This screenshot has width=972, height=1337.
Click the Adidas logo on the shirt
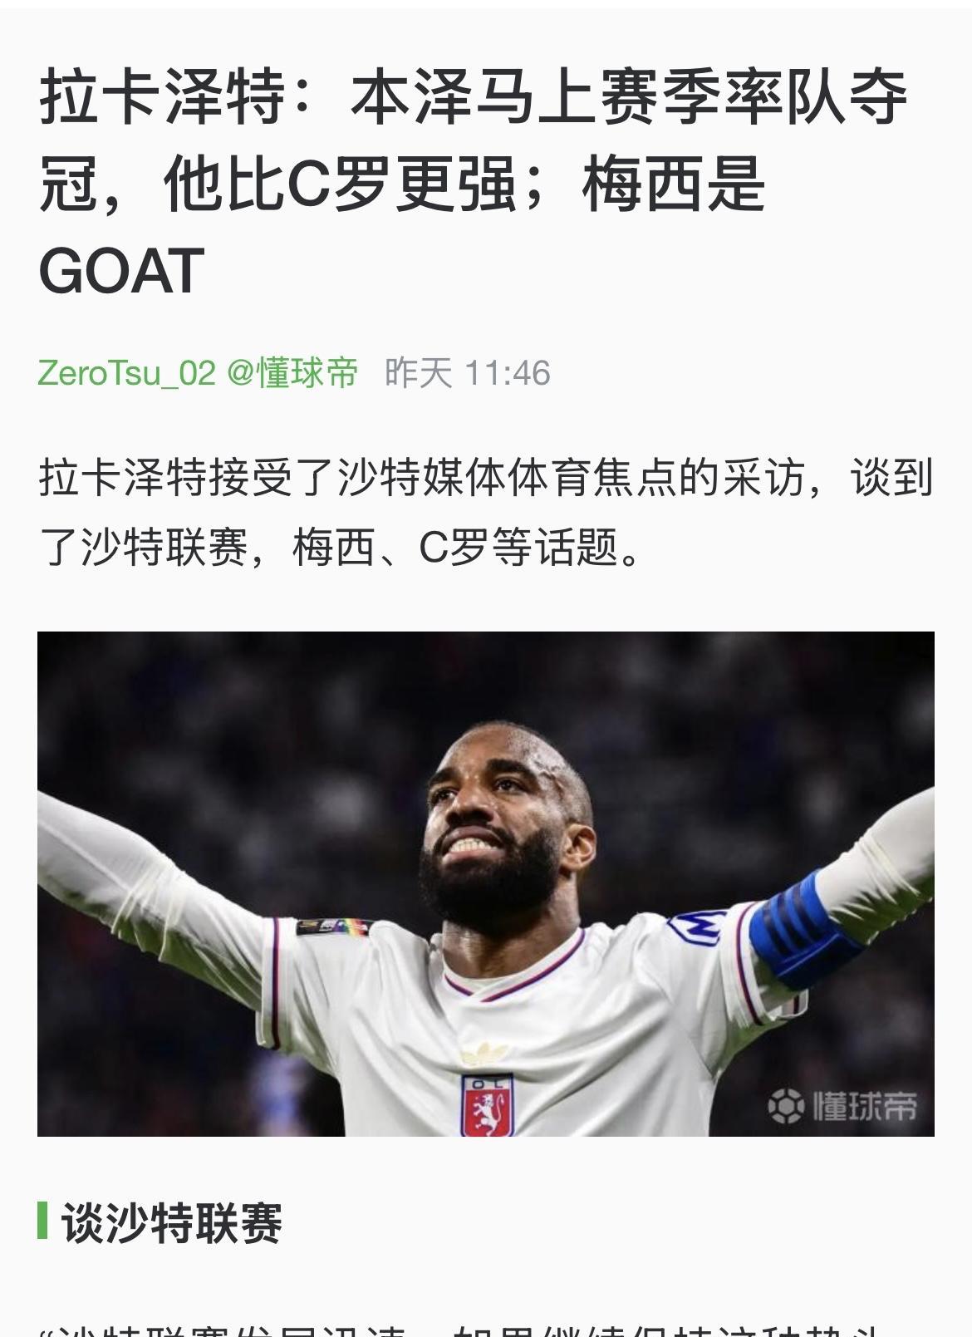coord(484,1054)
